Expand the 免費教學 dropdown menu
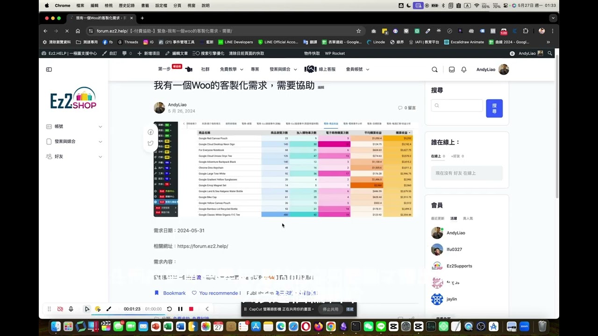This screenshot has width=598, height=336. pos(230,69)
